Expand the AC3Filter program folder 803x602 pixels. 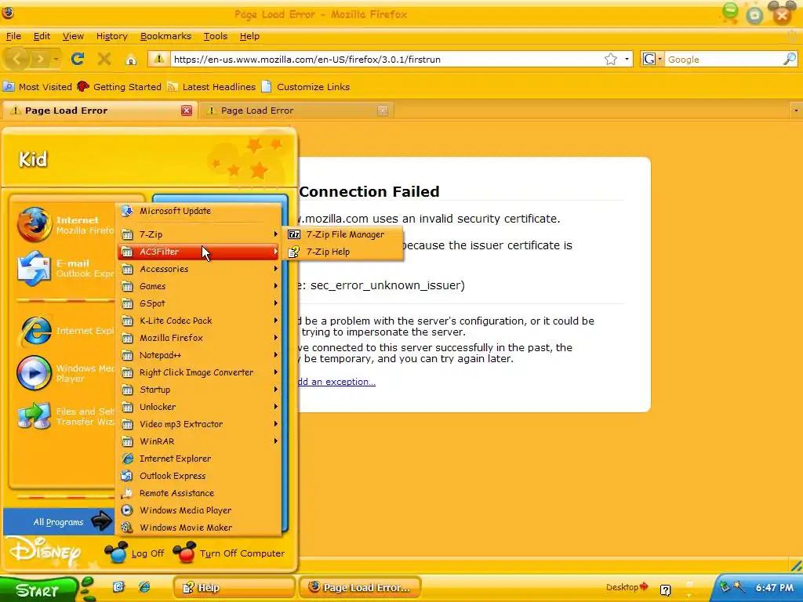[x=200, y=252]
